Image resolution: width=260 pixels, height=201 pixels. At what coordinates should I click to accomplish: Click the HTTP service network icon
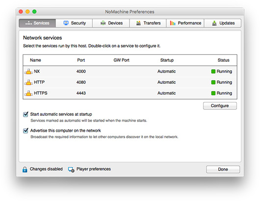tap(28, 82)
